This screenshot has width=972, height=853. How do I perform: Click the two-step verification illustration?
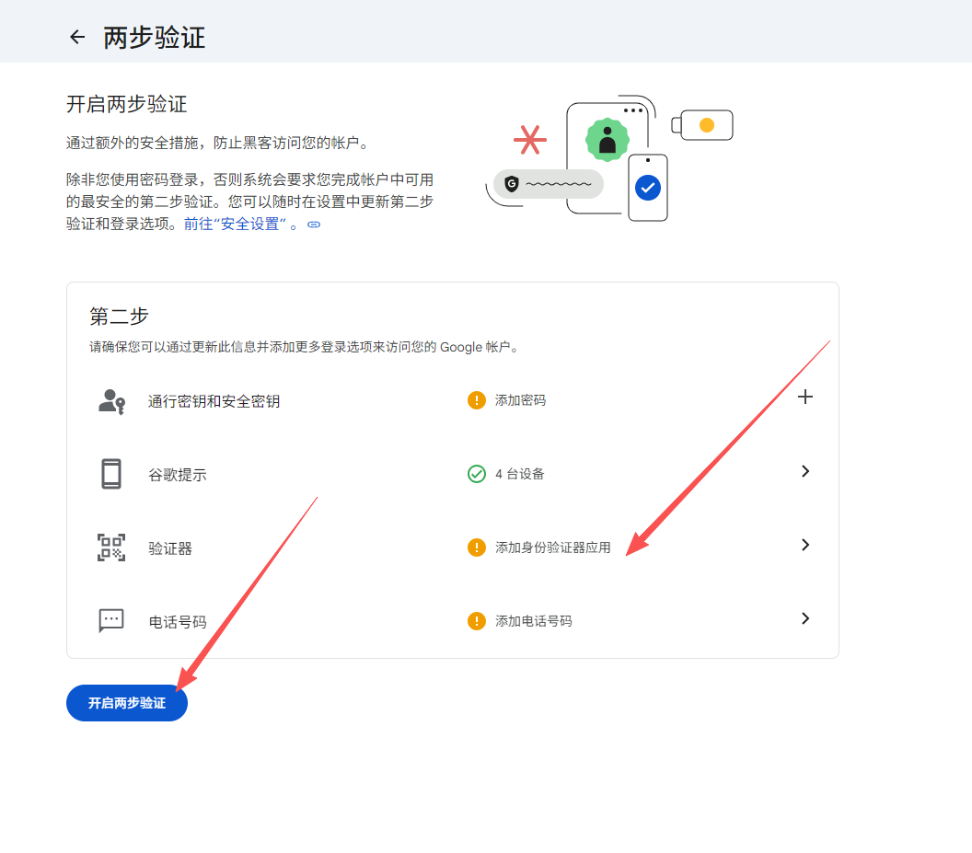pos(609,158)
